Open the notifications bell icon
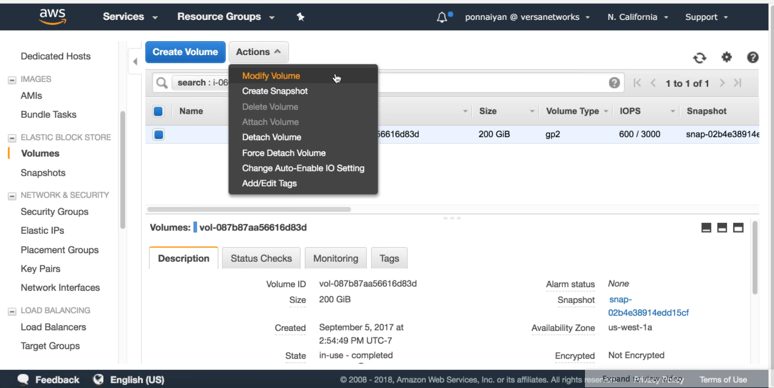 (442, 17)
